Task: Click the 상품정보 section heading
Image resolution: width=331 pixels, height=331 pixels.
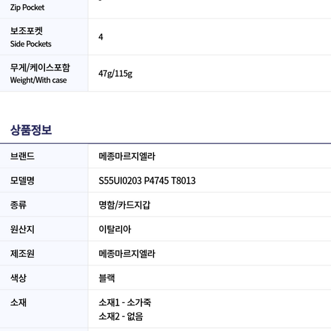Action: coord(31,130)
